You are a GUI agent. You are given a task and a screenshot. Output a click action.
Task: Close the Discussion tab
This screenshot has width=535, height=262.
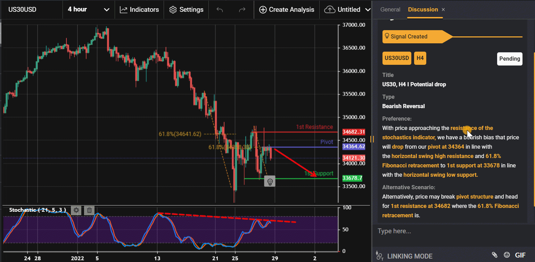pos(443,10)
